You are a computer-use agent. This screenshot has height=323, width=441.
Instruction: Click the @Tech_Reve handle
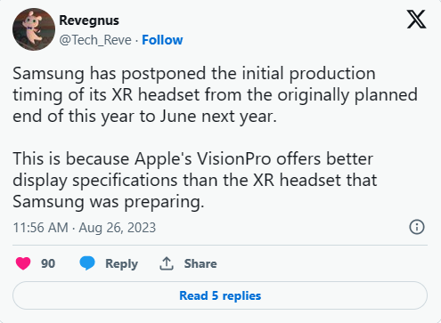click(x=95, y=40)
